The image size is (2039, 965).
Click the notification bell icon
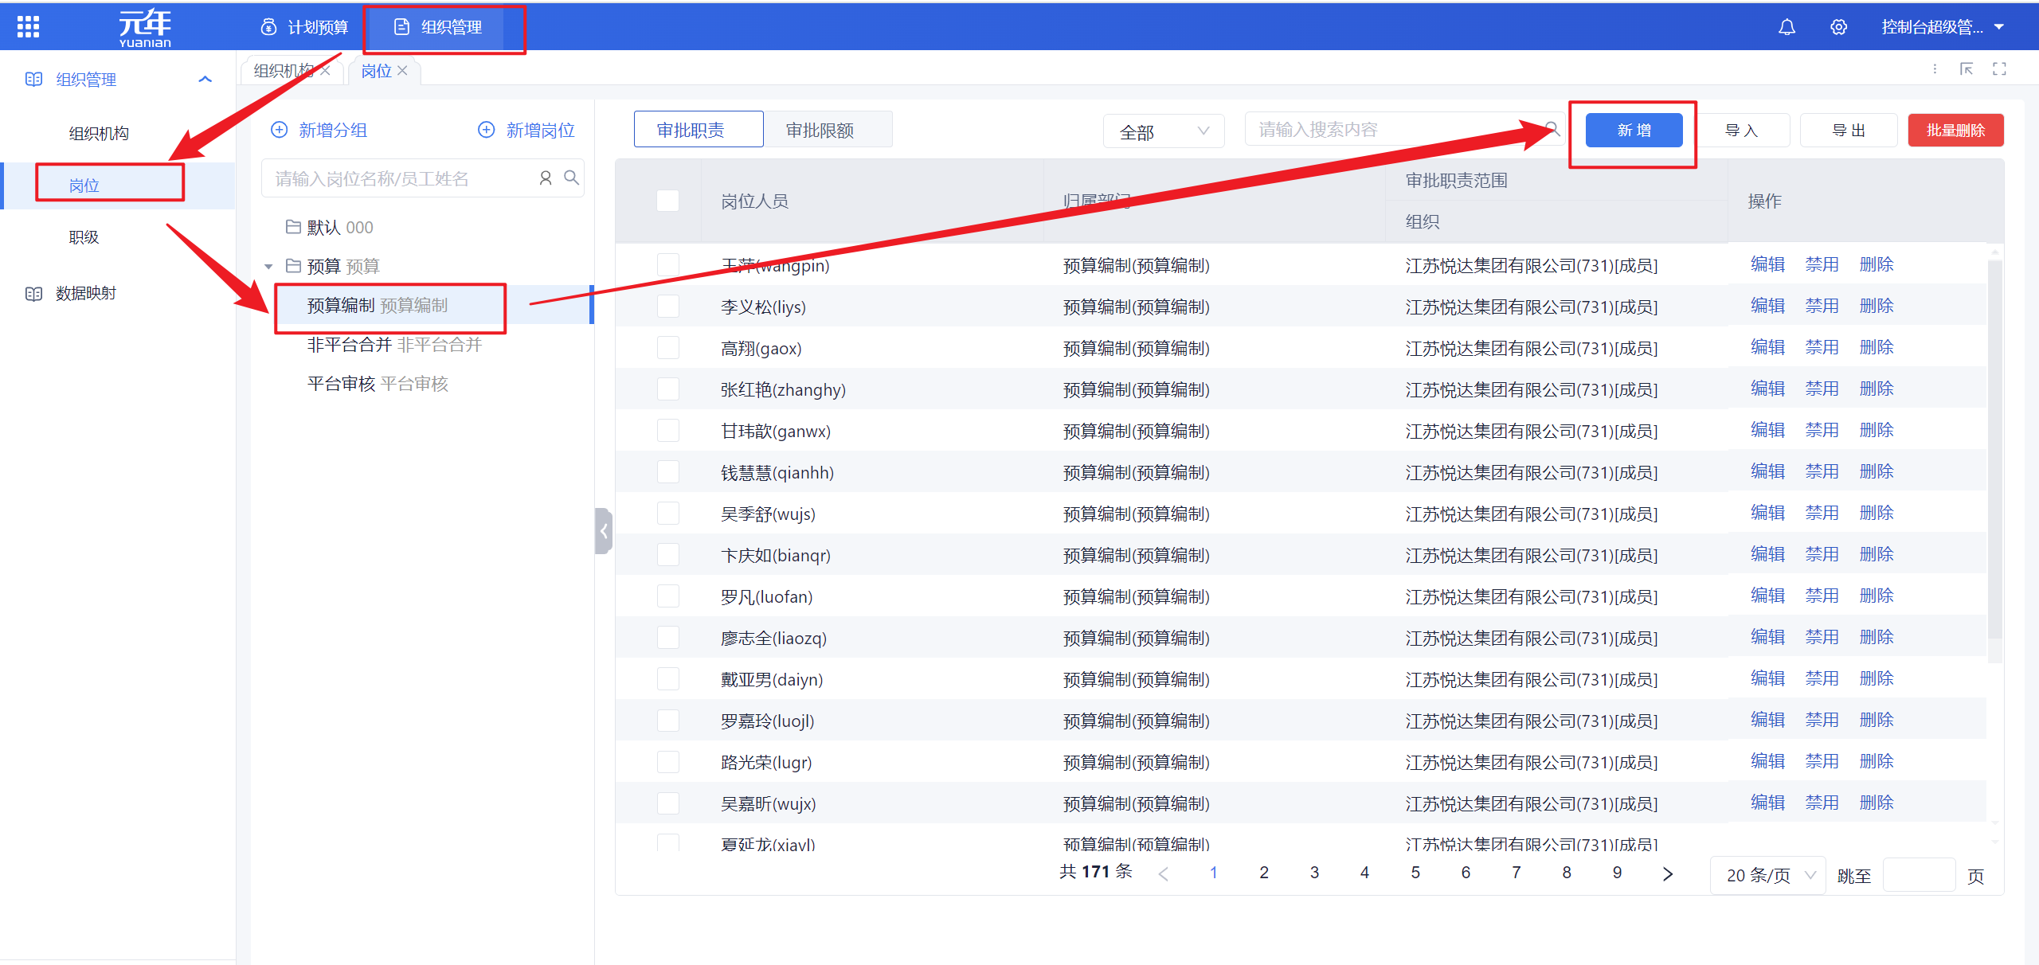tap(1787, 27)
